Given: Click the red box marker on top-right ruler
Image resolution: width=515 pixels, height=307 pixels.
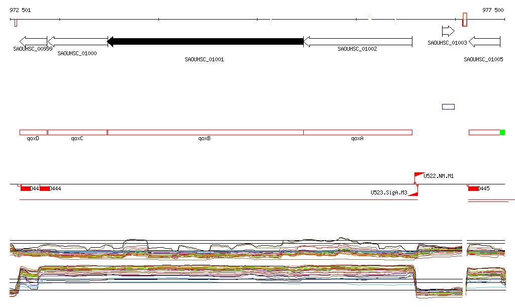Looking at the screenshot, I should coord(465,20).
